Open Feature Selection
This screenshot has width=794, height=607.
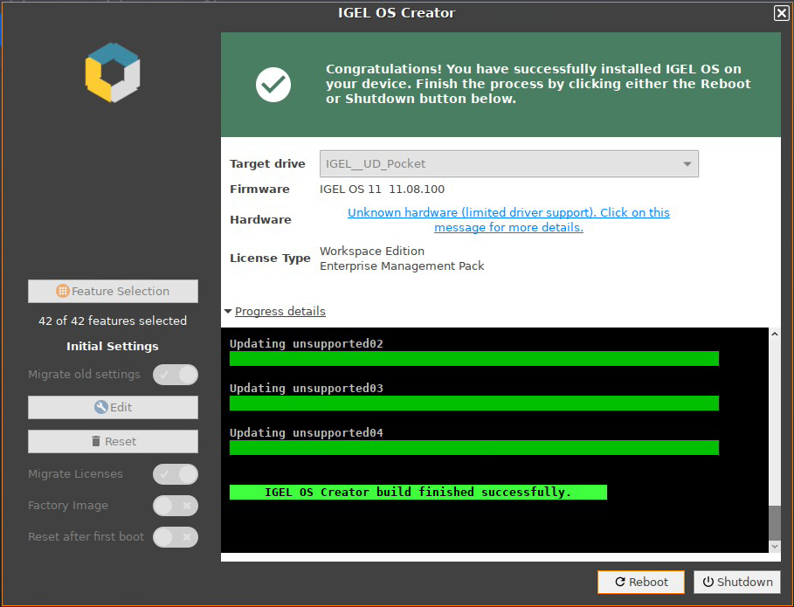coord(113,291)
